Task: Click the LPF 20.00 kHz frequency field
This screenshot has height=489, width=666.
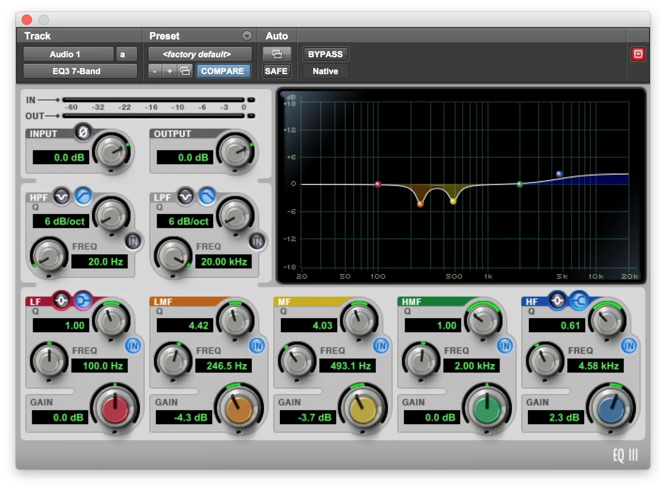Action: point(223,262)
